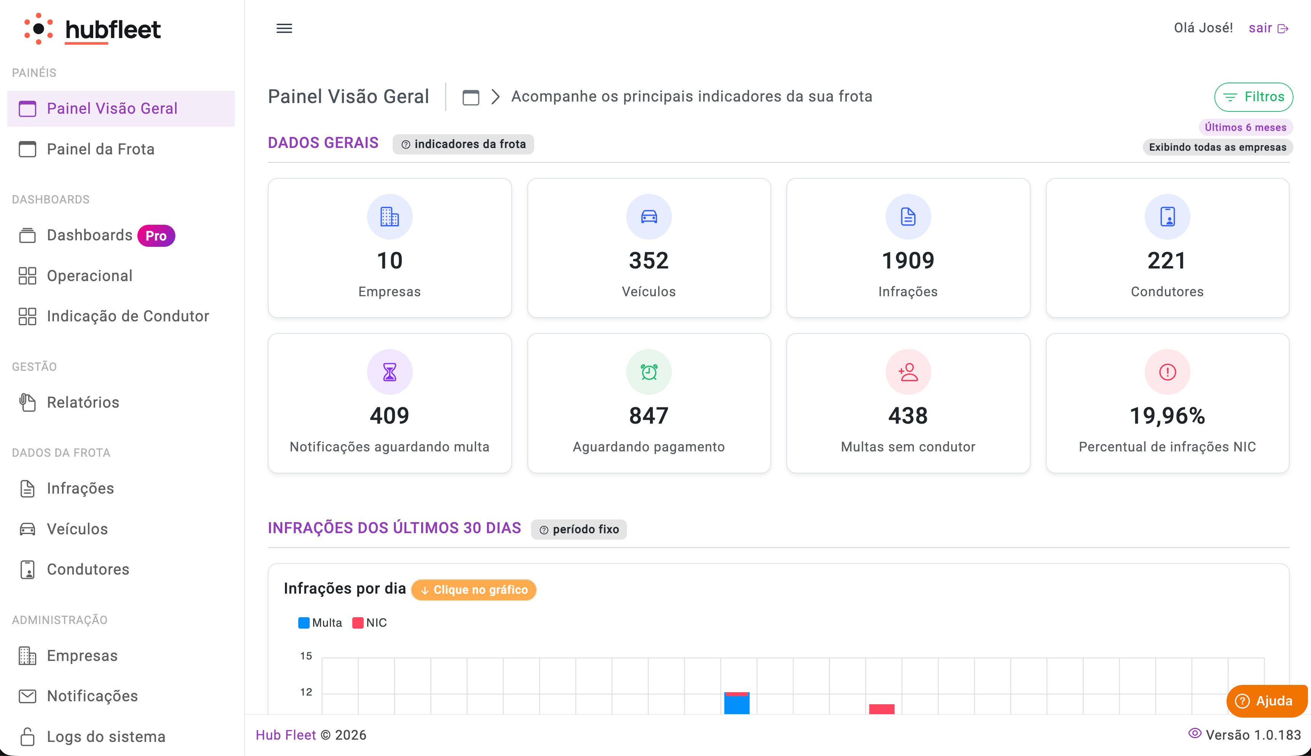Click the Logs do sistema lock icon
The height and width of the screenshot is (756, 1311).
click(27, 737)
